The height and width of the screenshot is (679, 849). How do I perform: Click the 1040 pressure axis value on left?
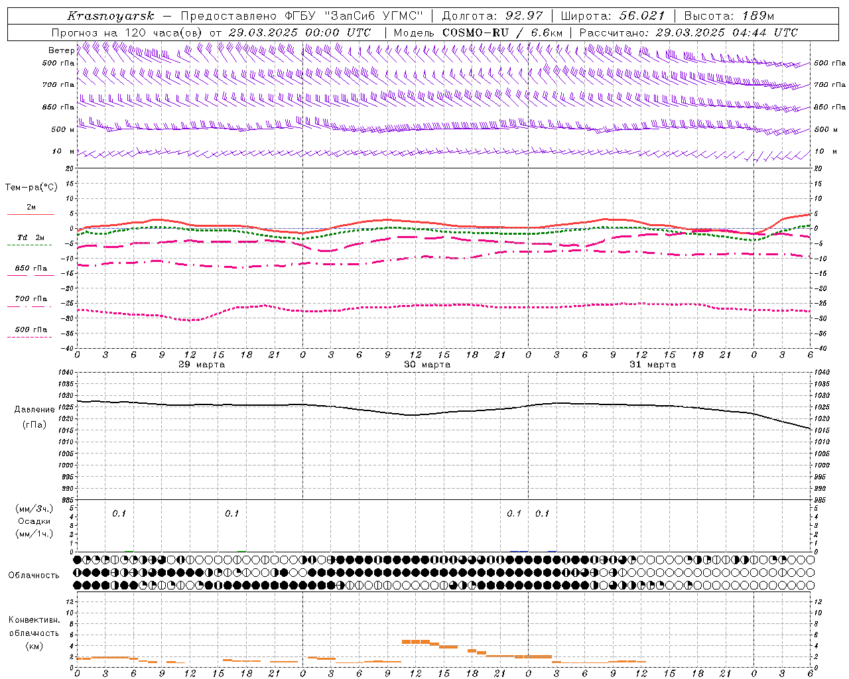(66, 373)
